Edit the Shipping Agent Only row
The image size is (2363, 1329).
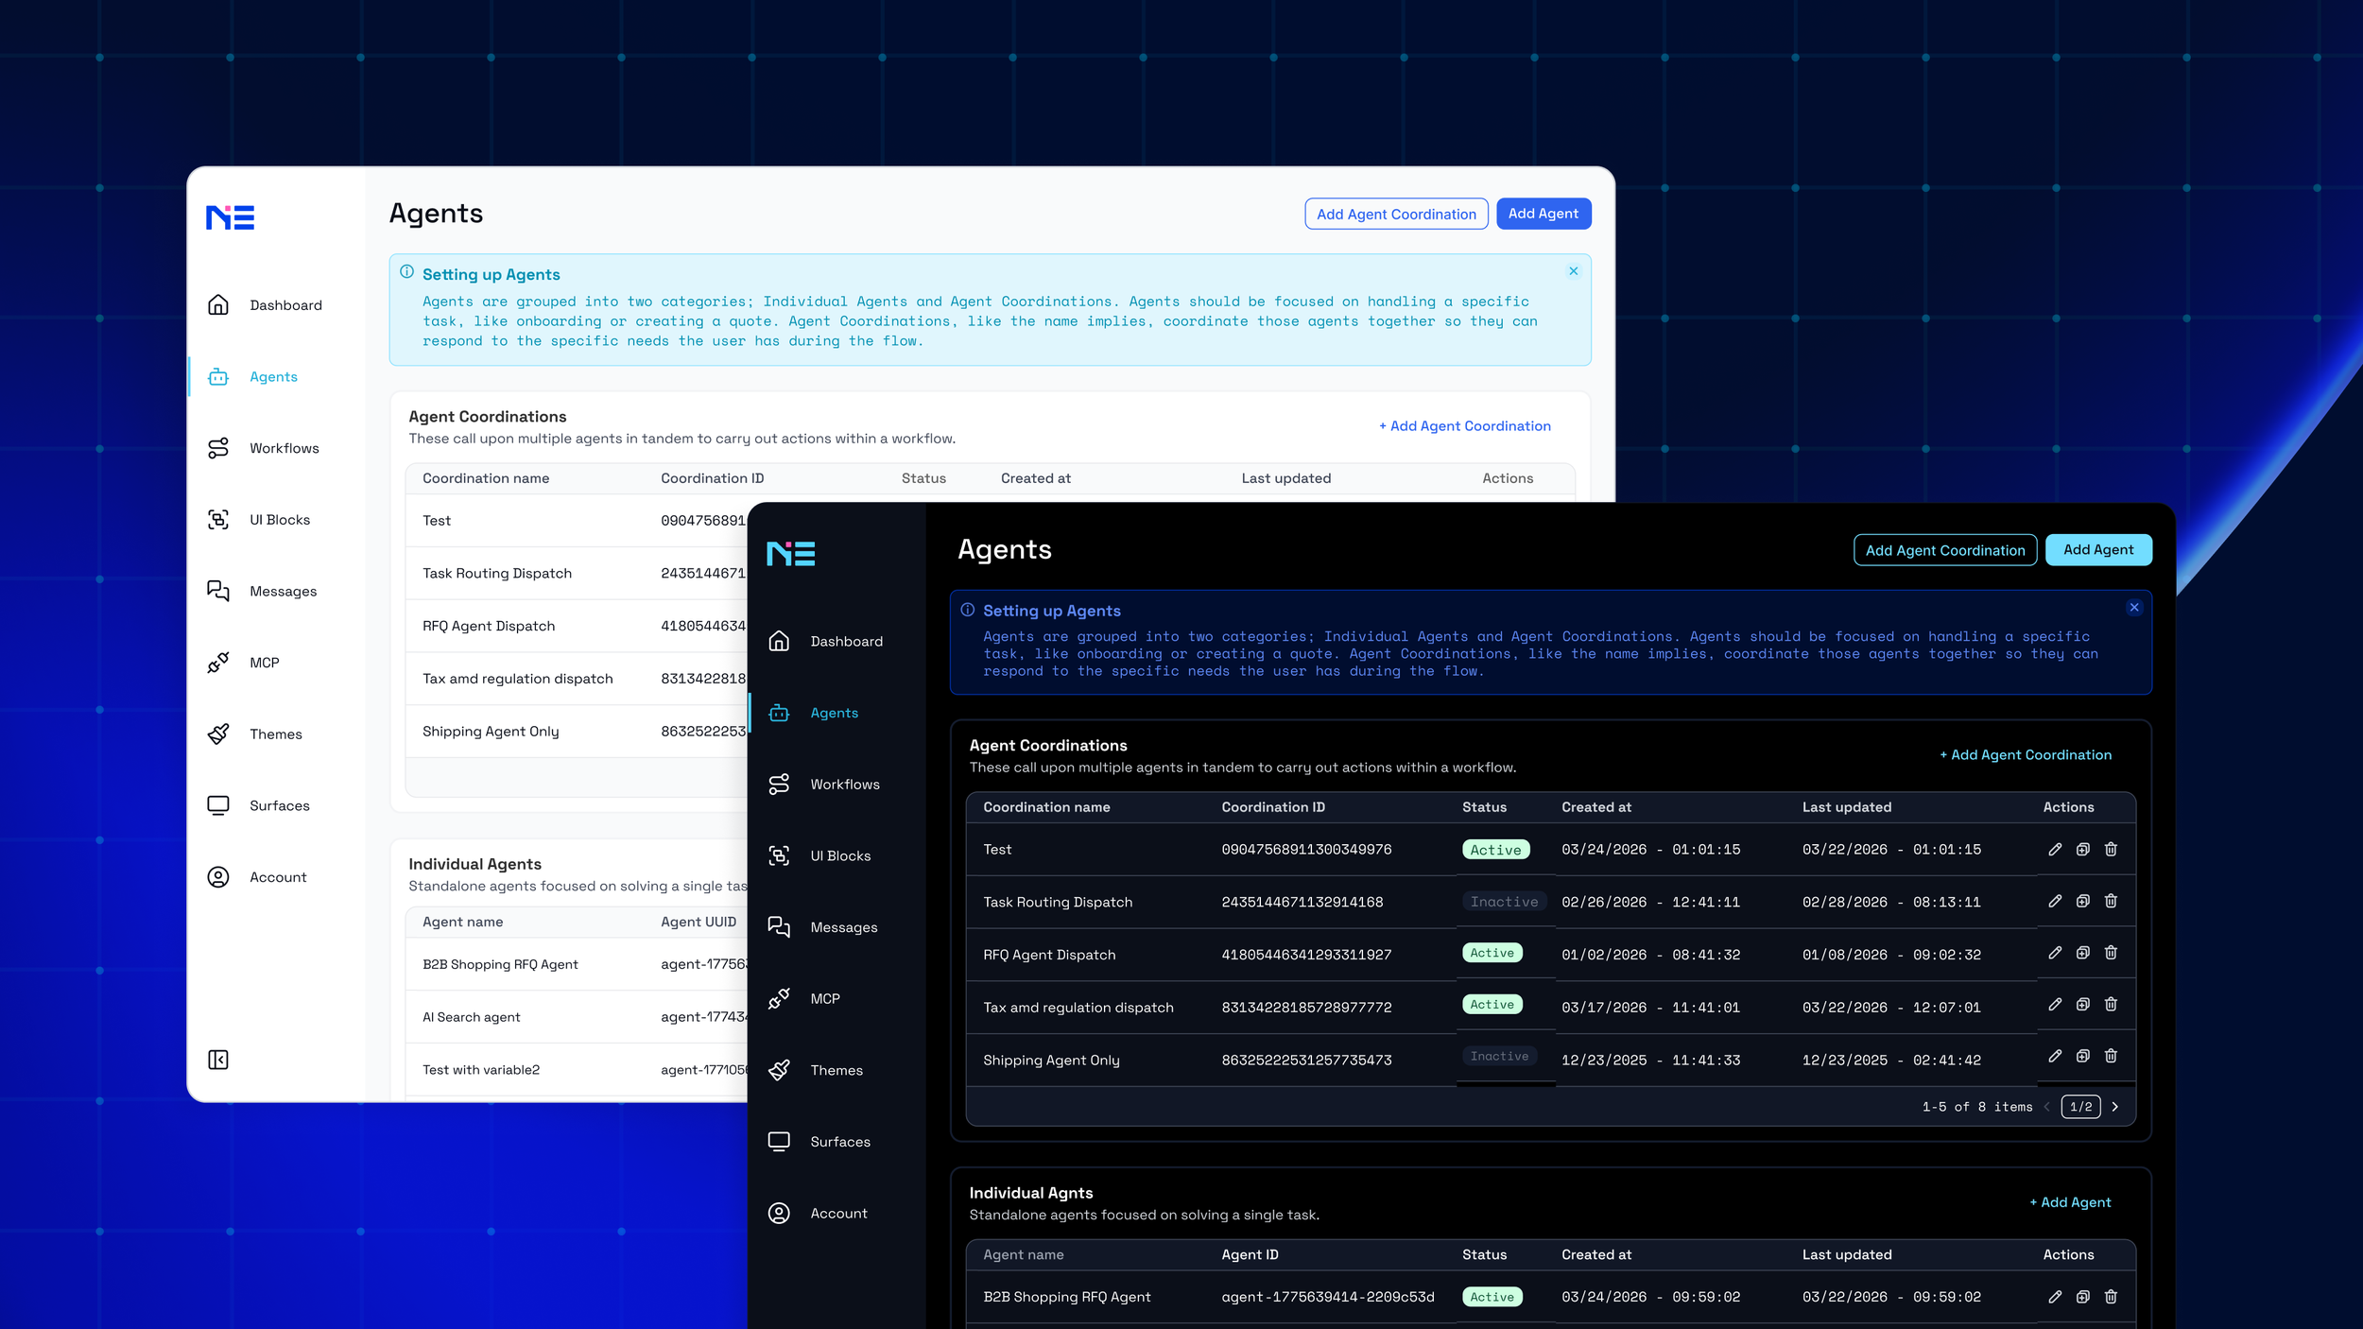click(2055, 1056)
